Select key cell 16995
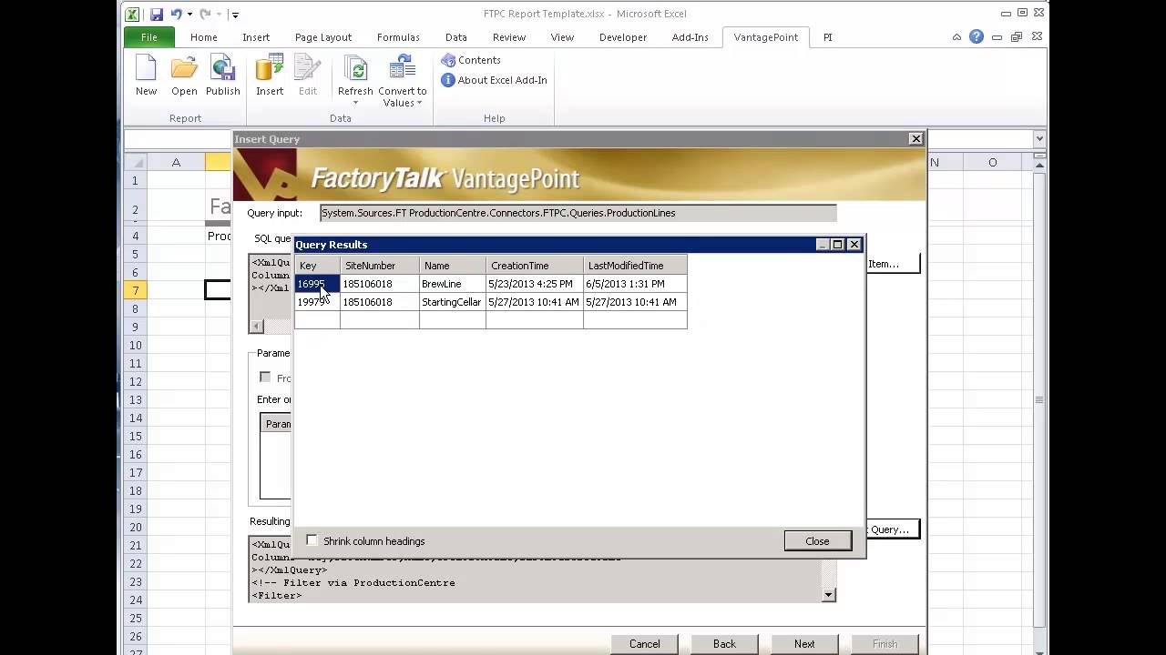This screenshot has width=1166, height=655. [317, 284]
